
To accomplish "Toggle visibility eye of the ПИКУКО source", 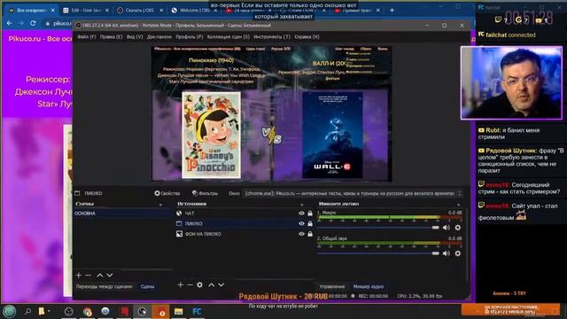I will coord(301,223).
